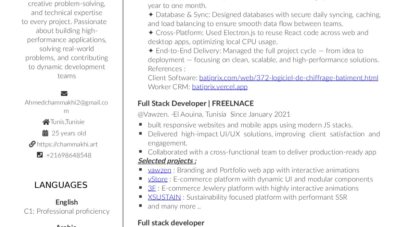
Task: Open the 3F jewelry project link
Action: 152,188
